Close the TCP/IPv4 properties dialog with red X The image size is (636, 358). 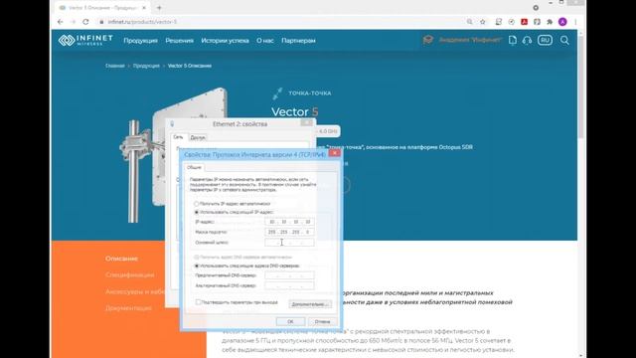pyautogui.click(x=335, y=153)
